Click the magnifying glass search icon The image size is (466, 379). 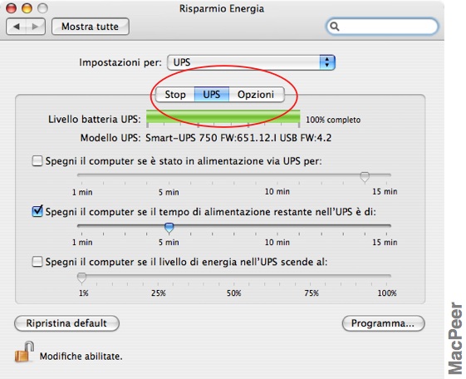[x=335, y=27]
